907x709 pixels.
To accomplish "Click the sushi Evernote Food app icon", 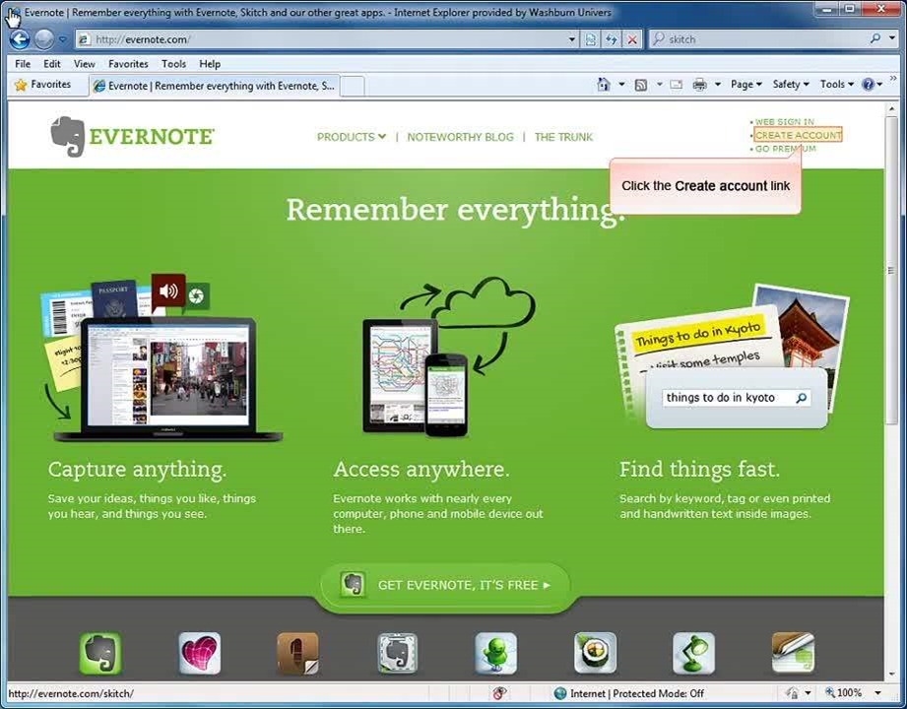I will (x=595, y=654).
